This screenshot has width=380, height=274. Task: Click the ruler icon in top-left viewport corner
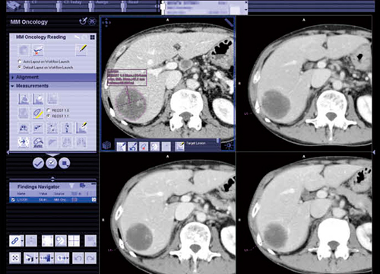pos(229,23)
